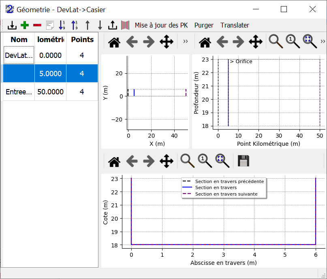Toggle pan tool in the longitudinal profile toolbar
The width and height of the screenshot is (327, 279).
[255, 41]
